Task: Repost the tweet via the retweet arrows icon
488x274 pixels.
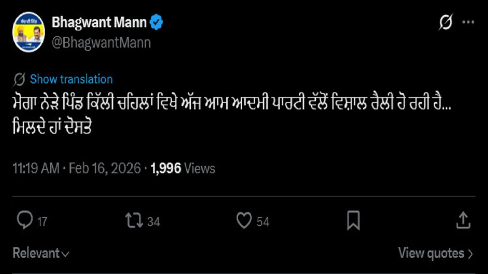Action: coord(135,220)
